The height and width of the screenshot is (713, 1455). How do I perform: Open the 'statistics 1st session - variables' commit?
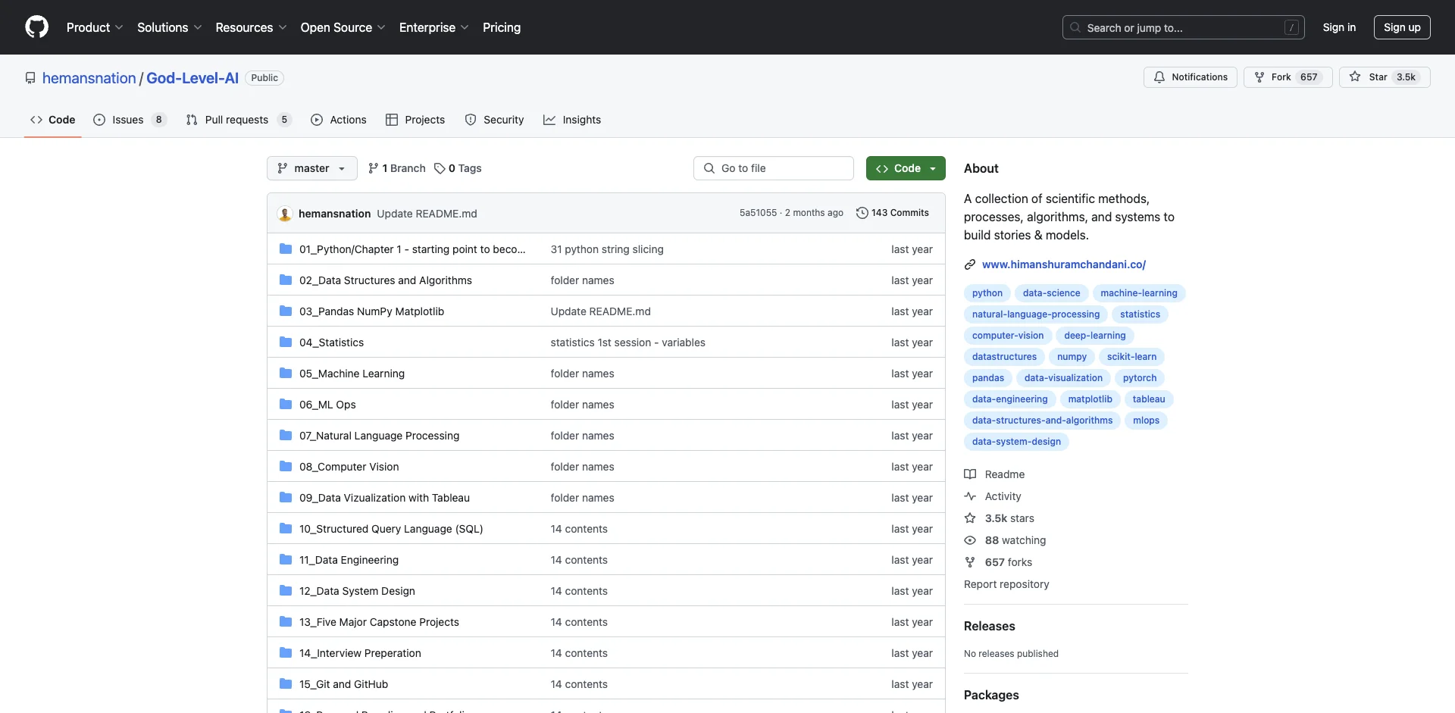(x=627, y=342)
